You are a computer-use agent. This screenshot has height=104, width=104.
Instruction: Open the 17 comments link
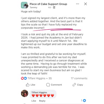[79, 78]
